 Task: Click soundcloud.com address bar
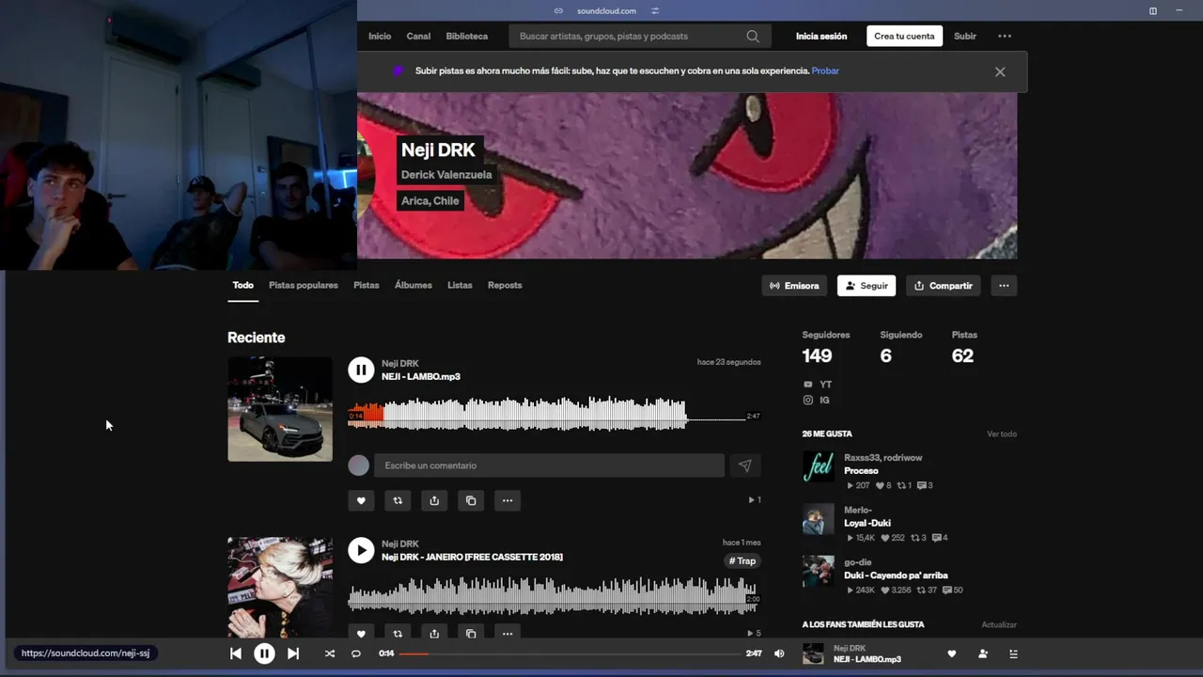[606, 11]
